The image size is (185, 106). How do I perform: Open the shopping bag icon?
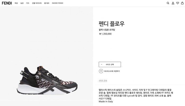click(182, 3)
